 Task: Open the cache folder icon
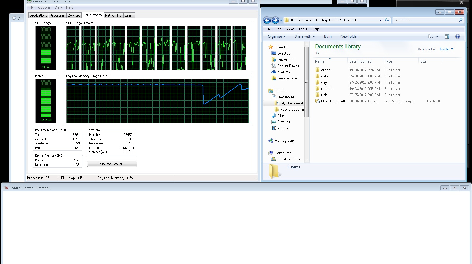point(318,70)
